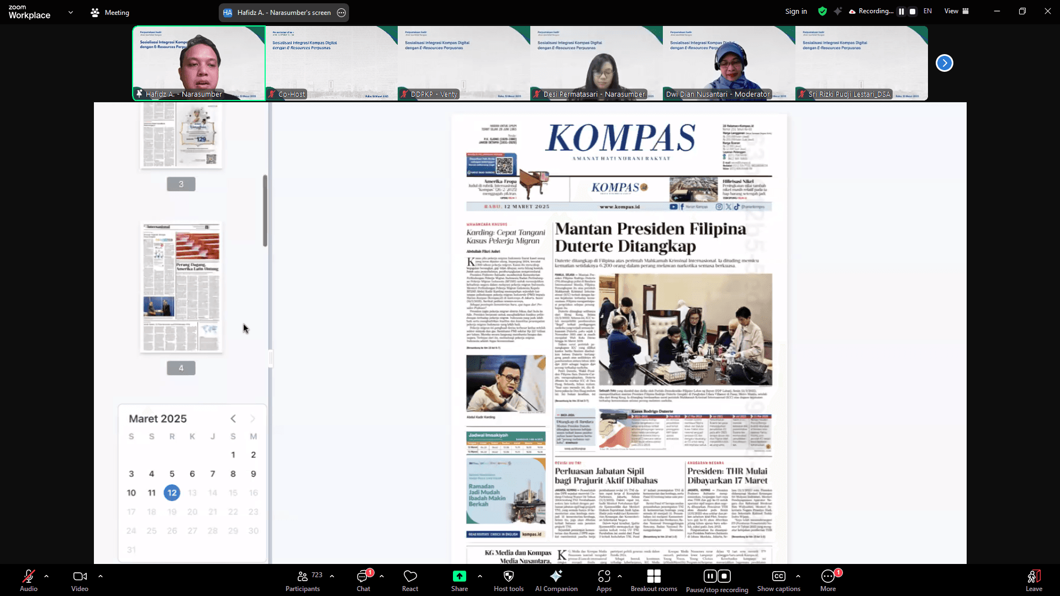Open options for Hafidz A. shared screen
Image resolution: width=1060 pixels, height=596 pixels.
[x=341, y=13]
